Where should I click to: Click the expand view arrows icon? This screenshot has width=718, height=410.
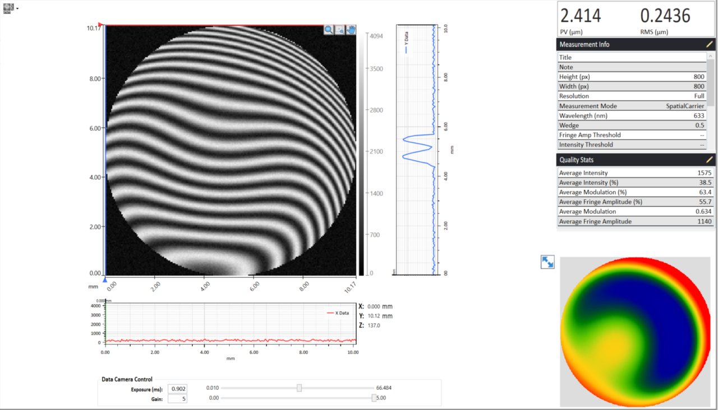(x=547, y=262)
